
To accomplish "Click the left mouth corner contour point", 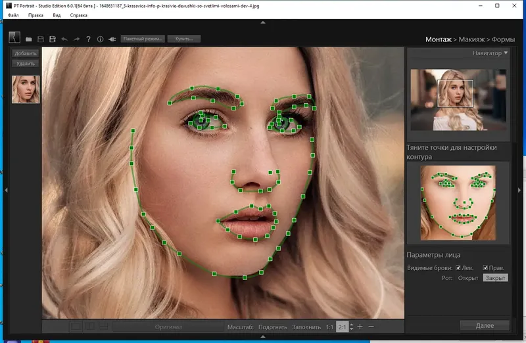I will (x=218, y=221).
